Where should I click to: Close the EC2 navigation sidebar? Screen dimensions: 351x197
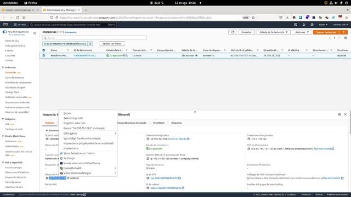click(35, 33)
